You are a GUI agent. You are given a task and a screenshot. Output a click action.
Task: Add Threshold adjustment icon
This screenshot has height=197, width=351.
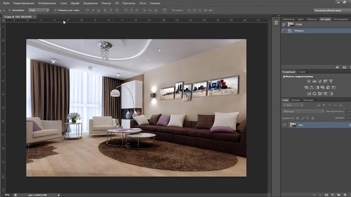320,94
